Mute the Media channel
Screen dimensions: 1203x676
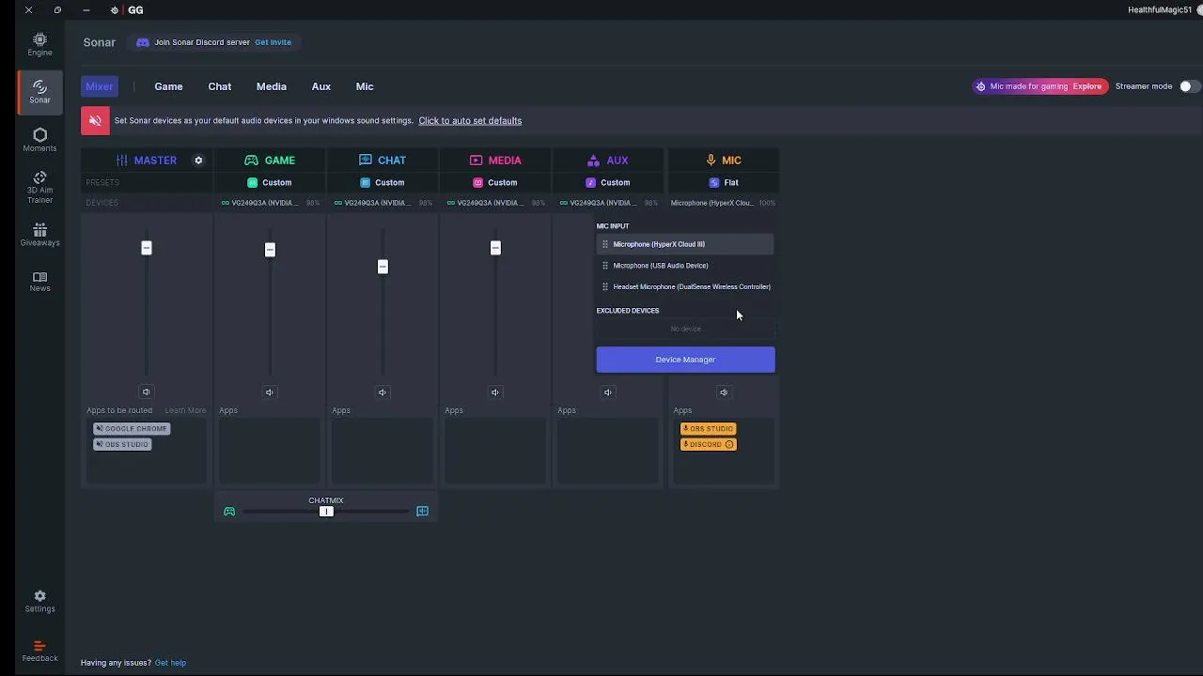coord(495,392)
